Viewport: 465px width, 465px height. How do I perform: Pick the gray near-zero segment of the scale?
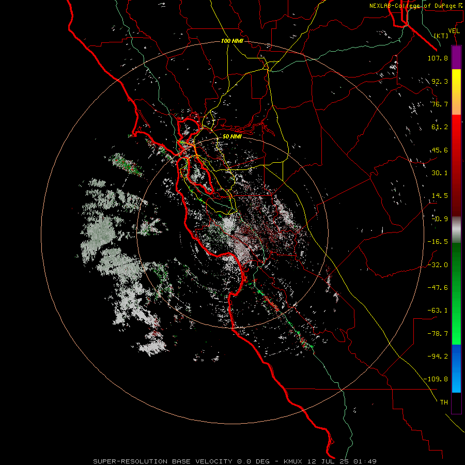456,229
